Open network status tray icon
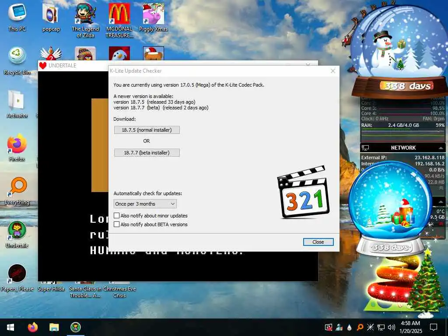The image size is (448, 336). click(381, 327)
